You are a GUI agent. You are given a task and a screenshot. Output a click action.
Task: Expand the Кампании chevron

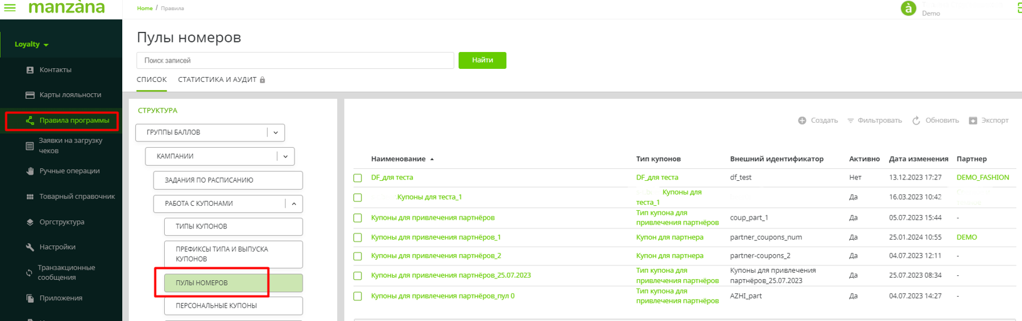[x=286, y=156]
